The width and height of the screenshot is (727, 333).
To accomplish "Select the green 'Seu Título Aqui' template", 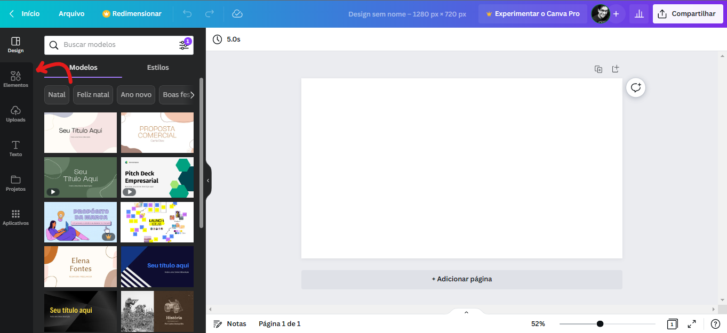I will click(81, 177).
